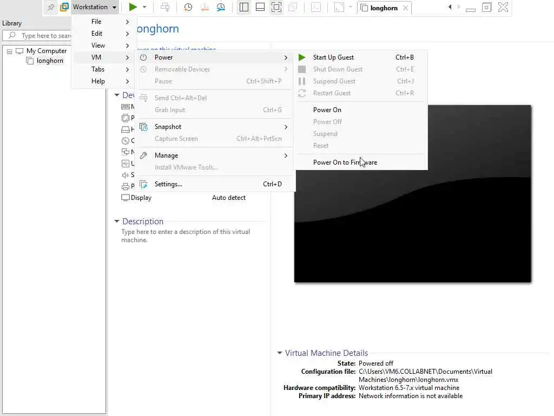554x416 pixels.
Task: Click the Snapshot icon in VM menu
Action: tap(143, 127)
